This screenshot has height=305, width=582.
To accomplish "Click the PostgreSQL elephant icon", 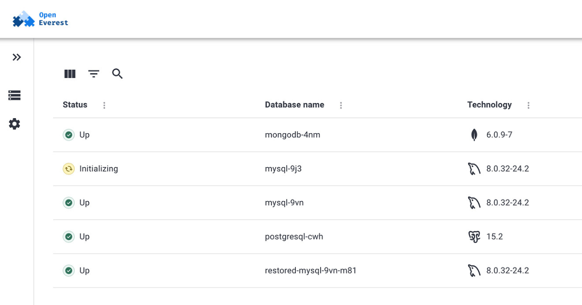I will pos(474,236).
